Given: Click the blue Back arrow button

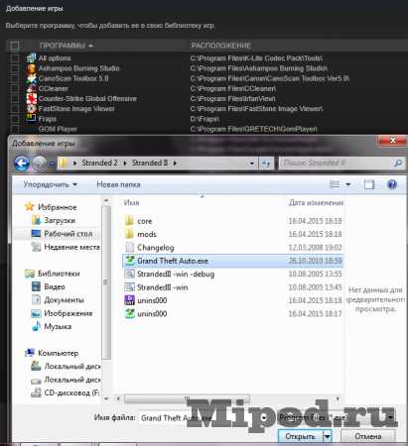Looking at the screenshot, I should (x=22, y=163).
